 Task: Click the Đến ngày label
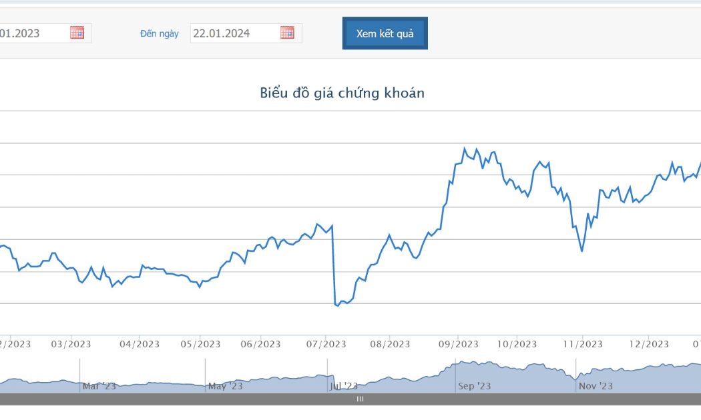tap(159, 33)
